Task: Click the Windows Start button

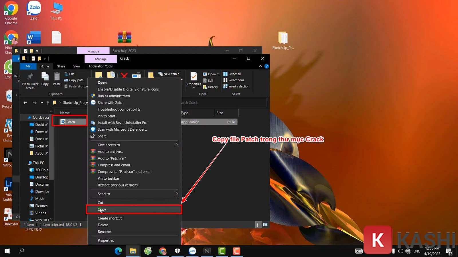Action: pyautogui.click(x=7, y=251)
